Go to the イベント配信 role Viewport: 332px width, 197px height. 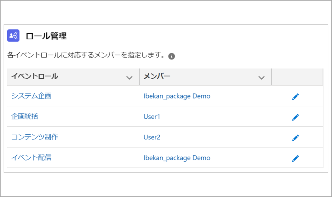click(x=31, y=158)
